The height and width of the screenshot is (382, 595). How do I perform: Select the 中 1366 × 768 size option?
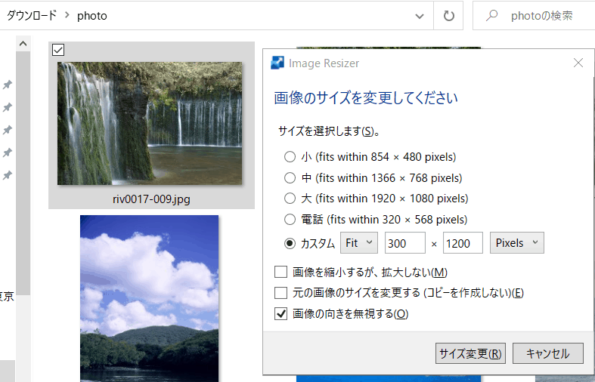click(290, 178)
